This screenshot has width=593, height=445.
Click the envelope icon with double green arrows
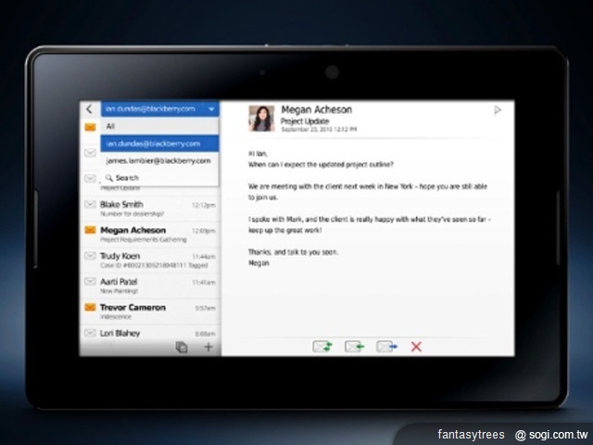click(x=322, y=347)
